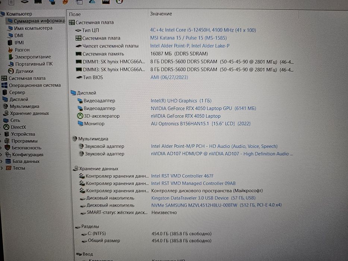
Task: Click the Безопасность shield icon
Action: 7,148
